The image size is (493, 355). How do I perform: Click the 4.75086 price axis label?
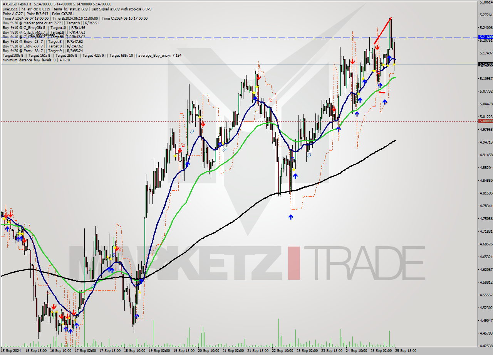pos(486,218)
